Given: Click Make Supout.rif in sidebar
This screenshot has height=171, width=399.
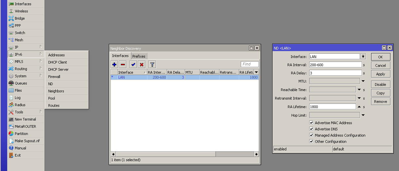Looking at the screenshot, I should (26, 141).
